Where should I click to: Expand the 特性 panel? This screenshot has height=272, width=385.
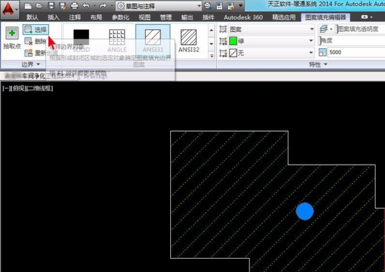[318, 64]
